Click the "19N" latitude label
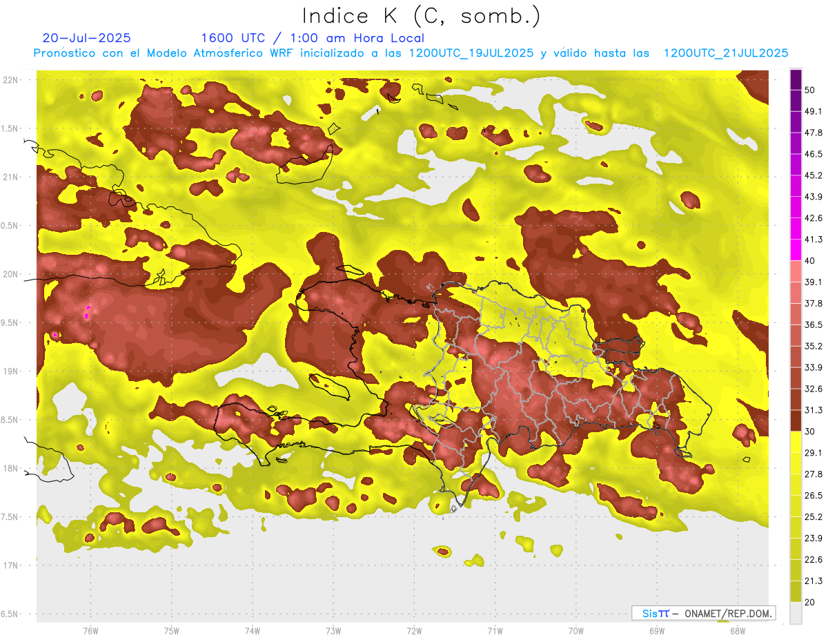The image size is (828, 640). (12, 371)
